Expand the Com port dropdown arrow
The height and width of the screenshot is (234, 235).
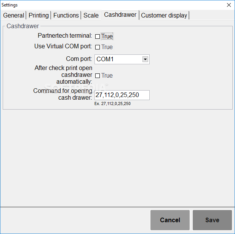pyautogui.click(x=145, y=59)
